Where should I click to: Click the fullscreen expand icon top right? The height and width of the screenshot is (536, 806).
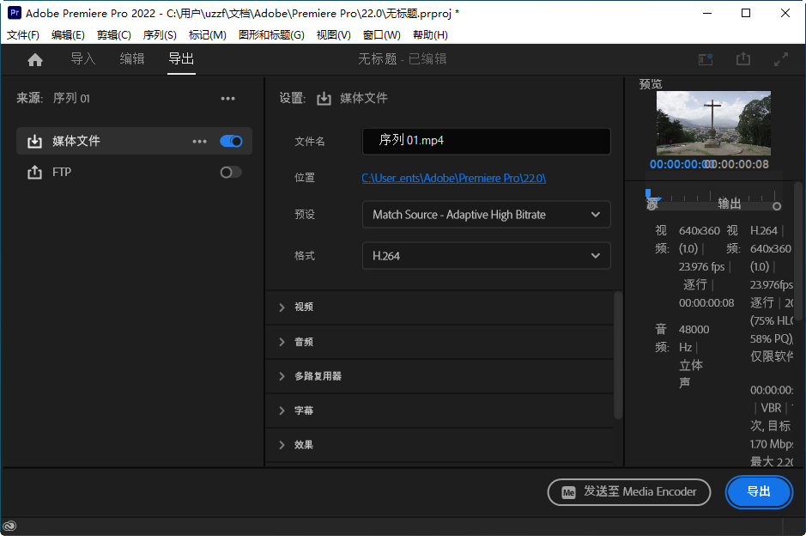781,60
